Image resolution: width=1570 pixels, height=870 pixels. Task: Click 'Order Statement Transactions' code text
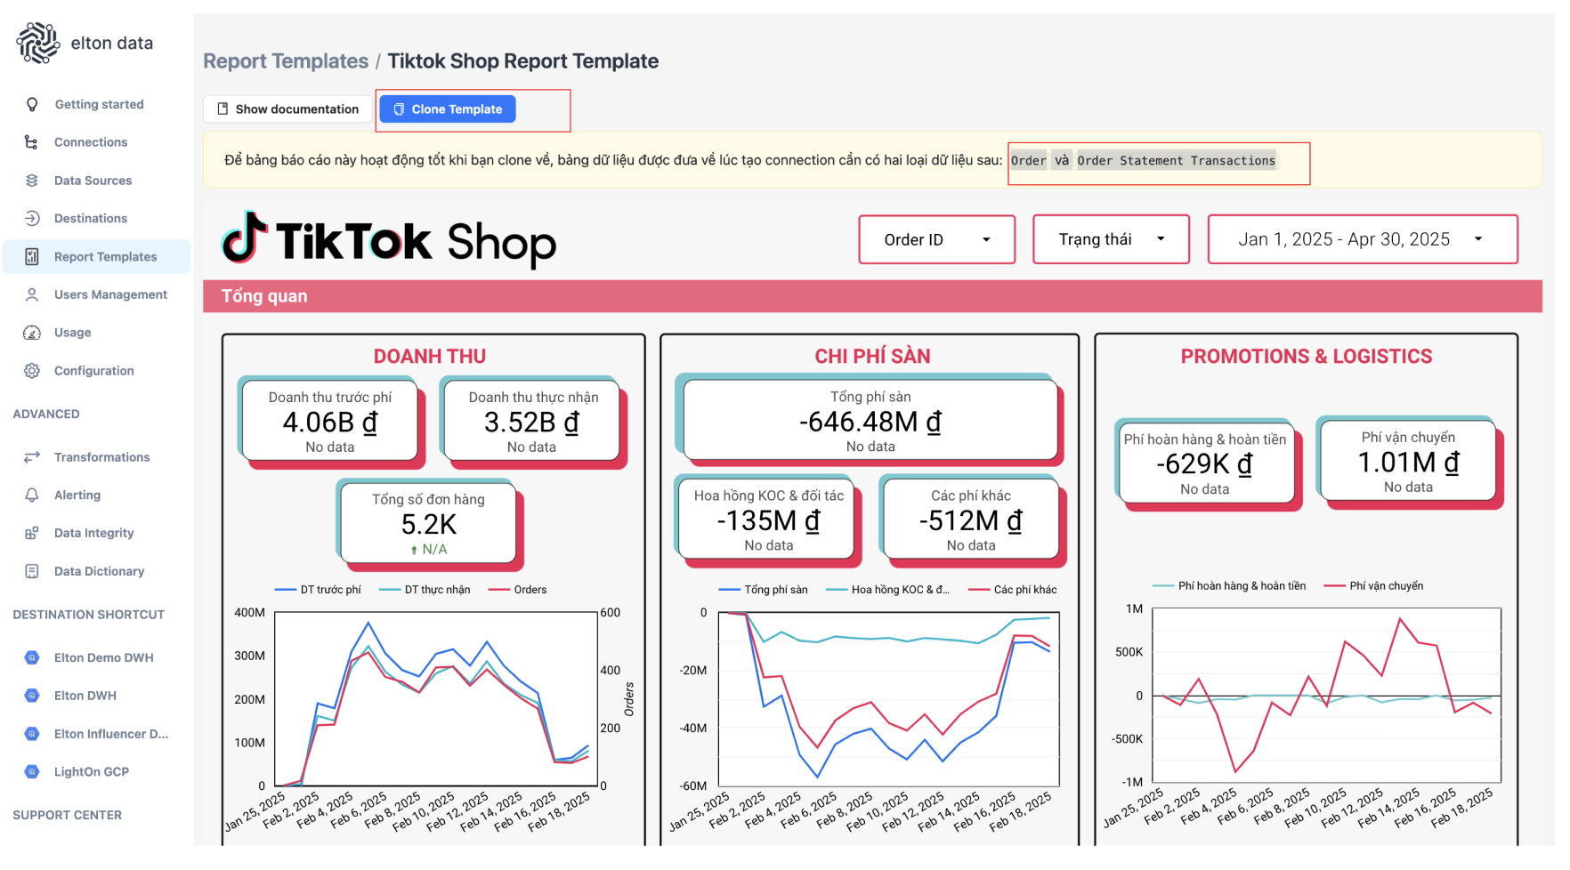[1176, 161]
